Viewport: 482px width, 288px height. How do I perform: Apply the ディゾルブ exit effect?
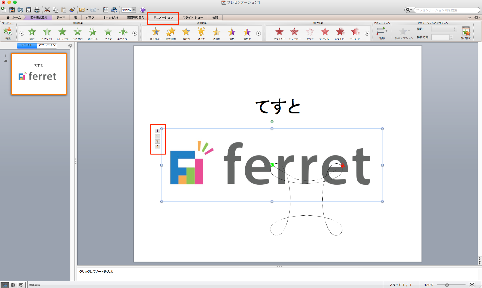click(325, 34)
